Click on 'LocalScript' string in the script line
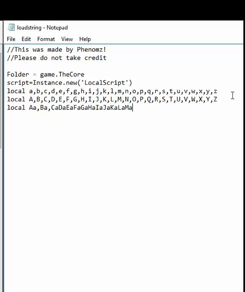Image resolution: width=245 pixels, height=292 pixels. pyautogui.click(x=105, y=83)
